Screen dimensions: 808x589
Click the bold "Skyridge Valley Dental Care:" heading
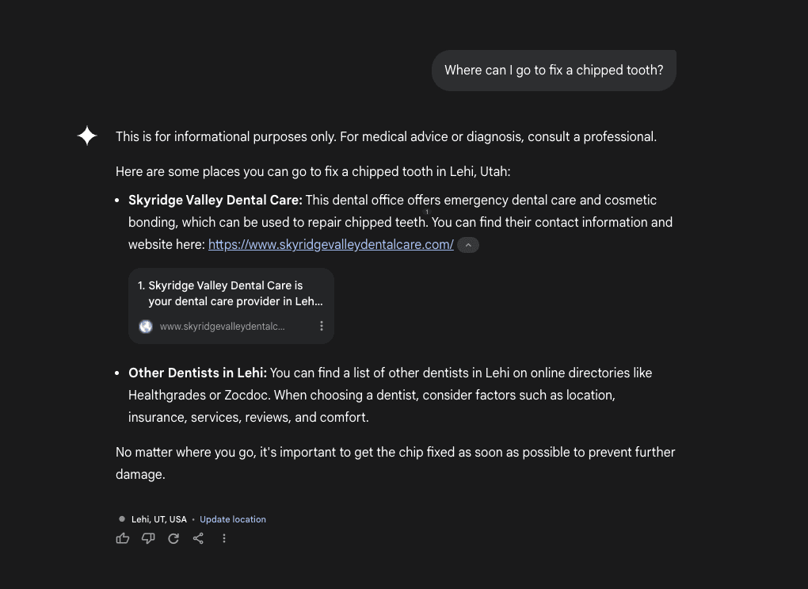(x=215, y=200)
